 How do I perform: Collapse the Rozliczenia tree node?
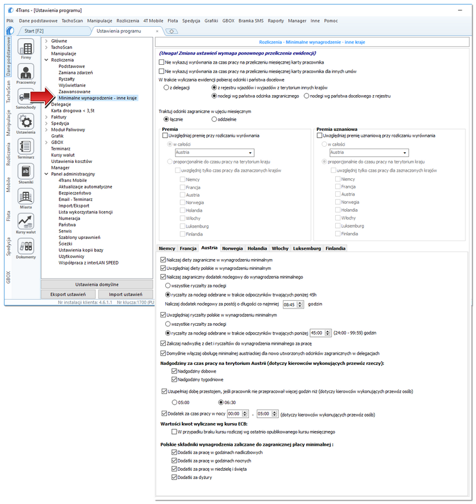(x=46, y=60)
